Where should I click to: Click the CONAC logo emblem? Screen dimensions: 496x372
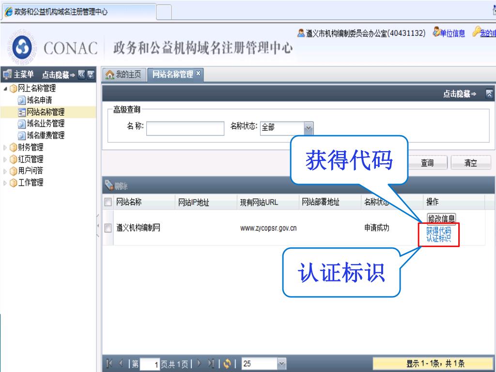click(22, 47)
